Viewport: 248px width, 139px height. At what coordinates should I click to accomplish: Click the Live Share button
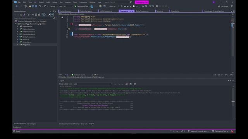[x=223, y=6]
